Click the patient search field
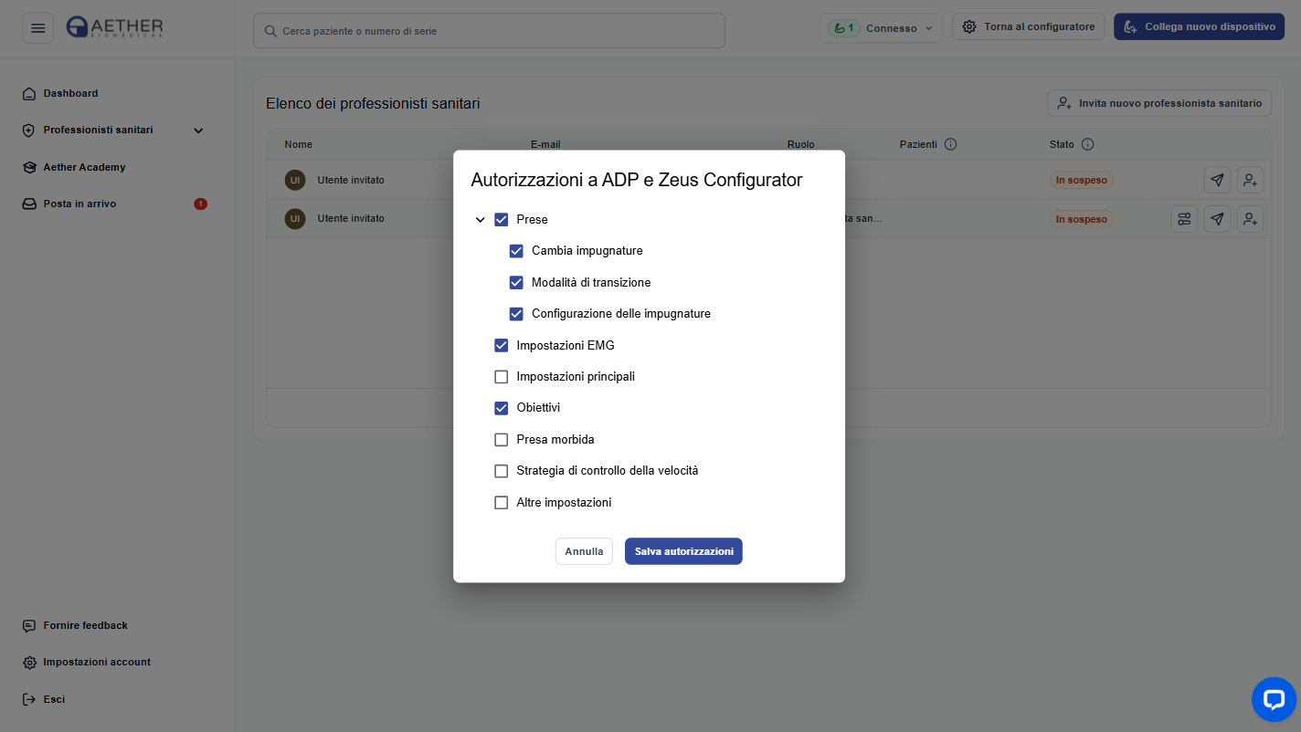Image resolution: width=1301 pixels, height=732 pixels. tap(489, 31)
